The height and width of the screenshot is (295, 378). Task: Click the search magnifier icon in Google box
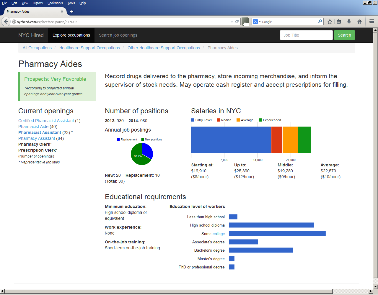pos(320,22)
